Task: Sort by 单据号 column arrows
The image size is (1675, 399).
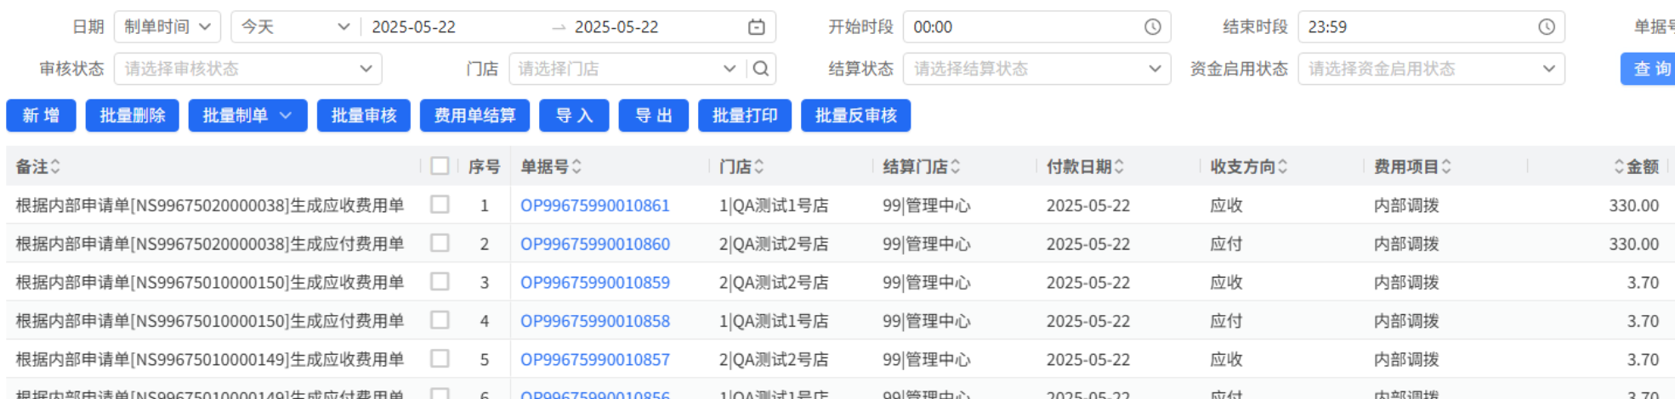Action: [x=576, y=166]
